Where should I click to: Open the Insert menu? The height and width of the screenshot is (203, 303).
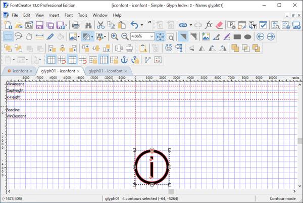coord(54,15)
